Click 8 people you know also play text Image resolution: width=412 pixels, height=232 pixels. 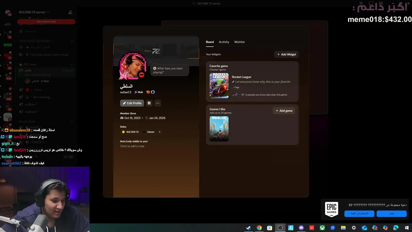pyautogui.click(x=266, y=95)
